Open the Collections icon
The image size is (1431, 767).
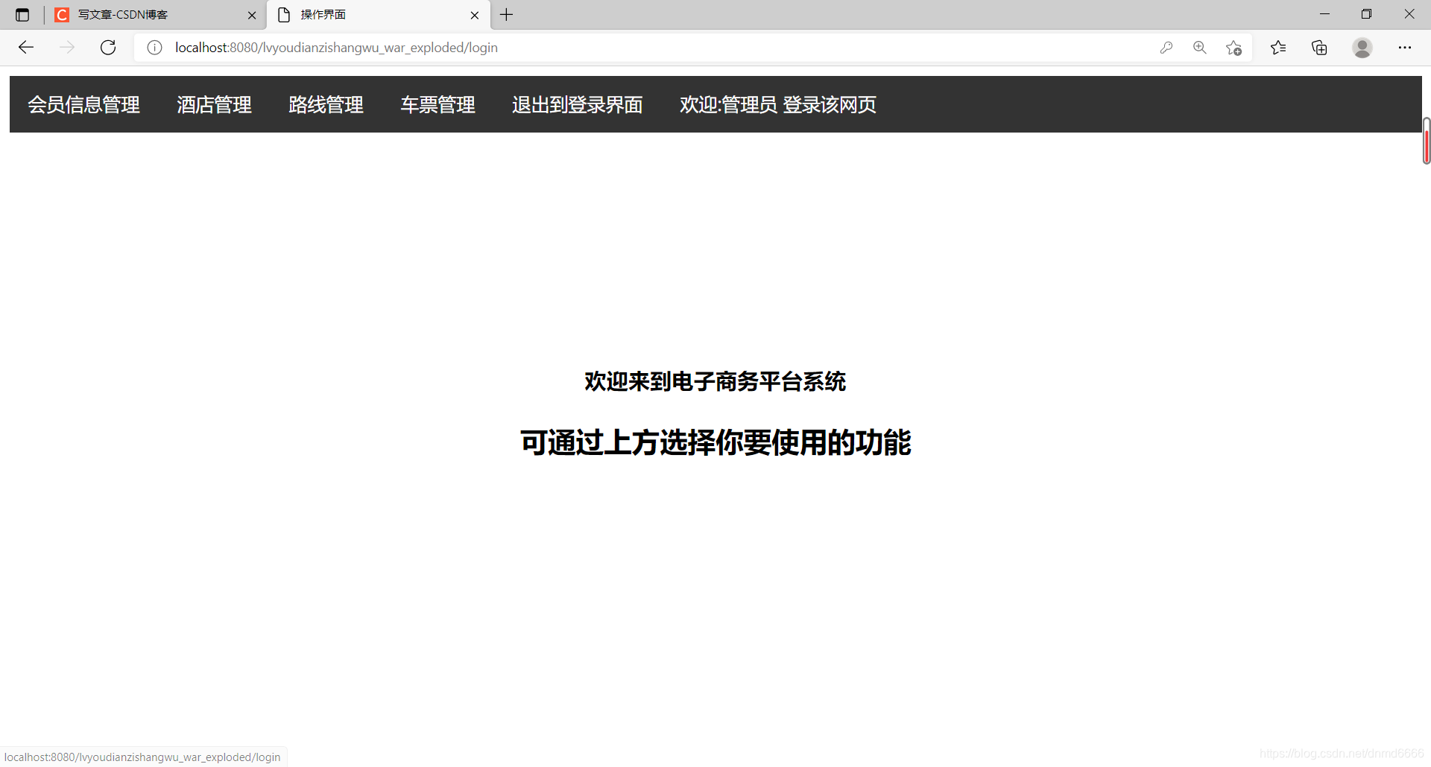coord(1319,47)
